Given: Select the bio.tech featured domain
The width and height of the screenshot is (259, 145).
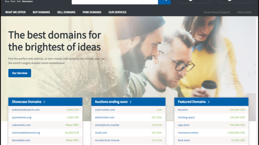Looking at the screenshot, I should point(183,110).
